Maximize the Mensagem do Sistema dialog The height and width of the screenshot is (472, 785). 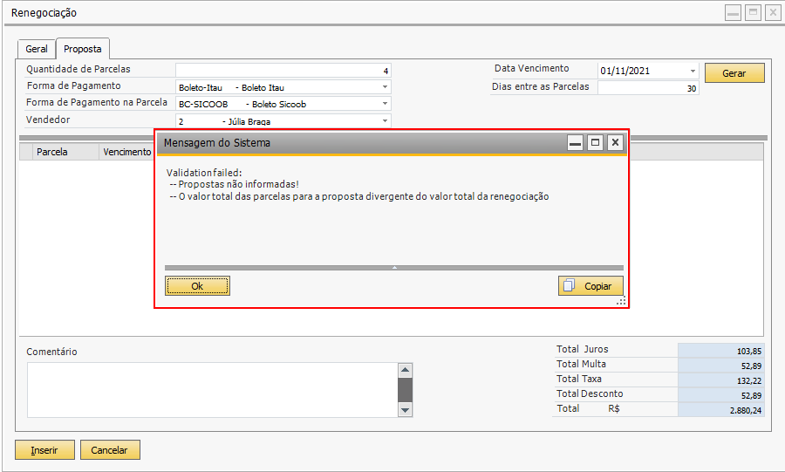[595, 143]
